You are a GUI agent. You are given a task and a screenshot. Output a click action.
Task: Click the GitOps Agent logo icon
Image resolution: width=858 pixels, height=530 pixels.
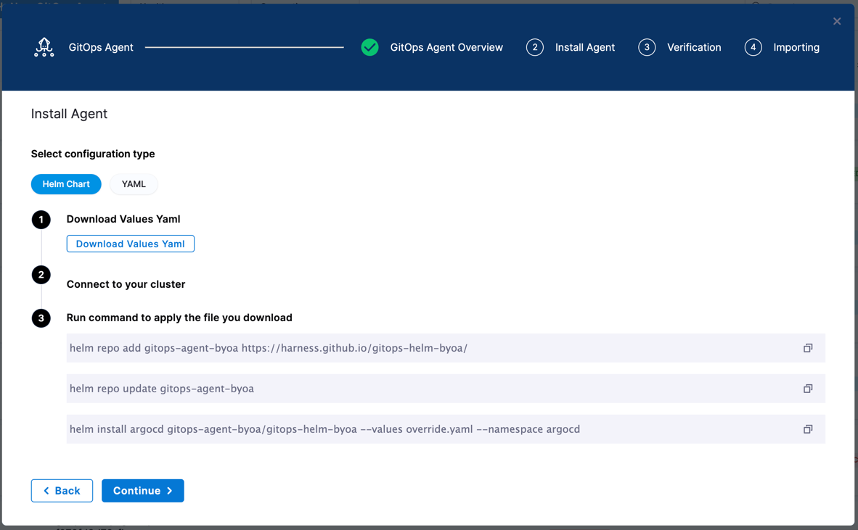44,47
